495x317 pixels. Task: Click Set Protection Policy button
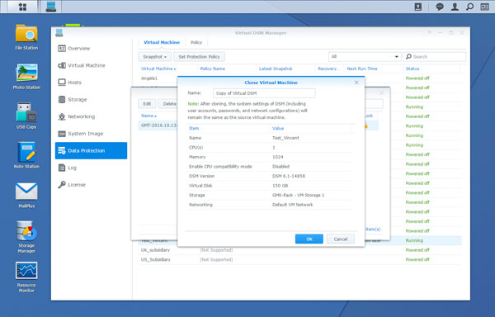199,57
